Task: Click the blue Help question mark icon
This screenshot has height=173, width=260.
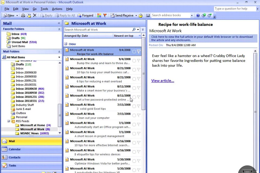Action: tap(198, 16)
